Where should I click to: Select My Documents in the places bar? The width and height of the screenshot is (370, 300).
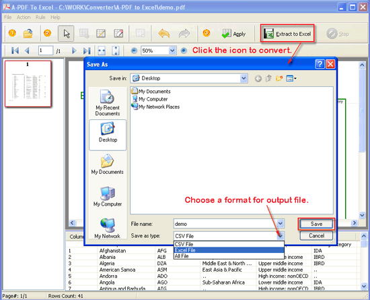pos(108,164)
